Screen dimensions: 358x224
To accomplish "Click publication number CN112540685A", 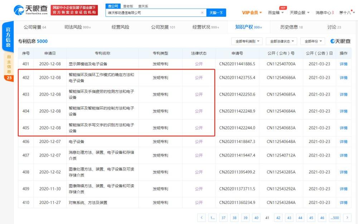I will [x=281, y=94].
